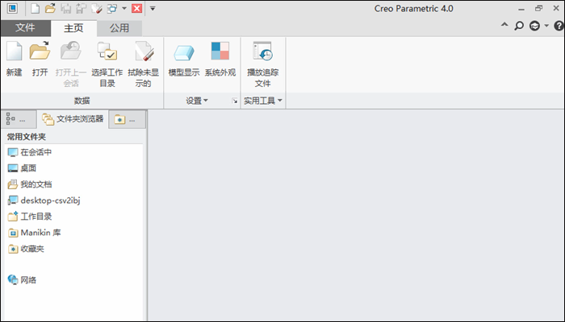Click the New file icon in quick access toolbar
This screenshot has width=565, height=322.
[36, 8]
